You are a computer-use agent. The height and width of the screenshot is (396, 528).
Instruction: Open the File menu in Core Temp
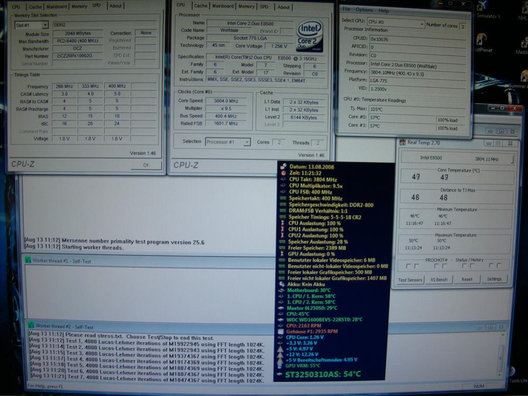pyautogui.click(x=347, y=9)
